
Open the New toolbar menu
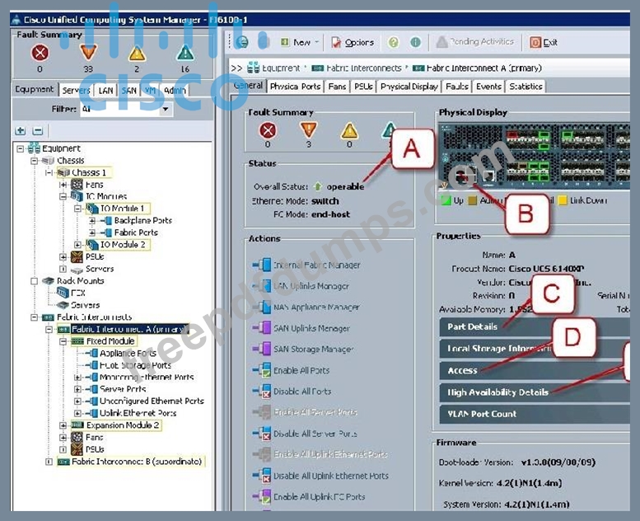[x=300, y=42]
